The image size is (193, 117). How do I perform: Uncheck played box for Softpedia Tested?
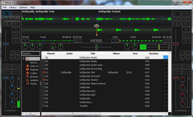(x=44, y=80)
